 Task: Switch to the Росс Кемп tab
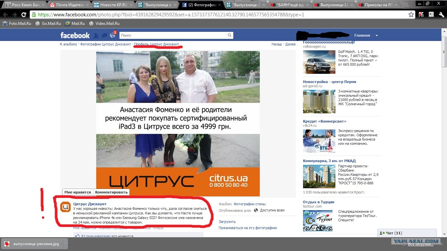coord(25,5)
